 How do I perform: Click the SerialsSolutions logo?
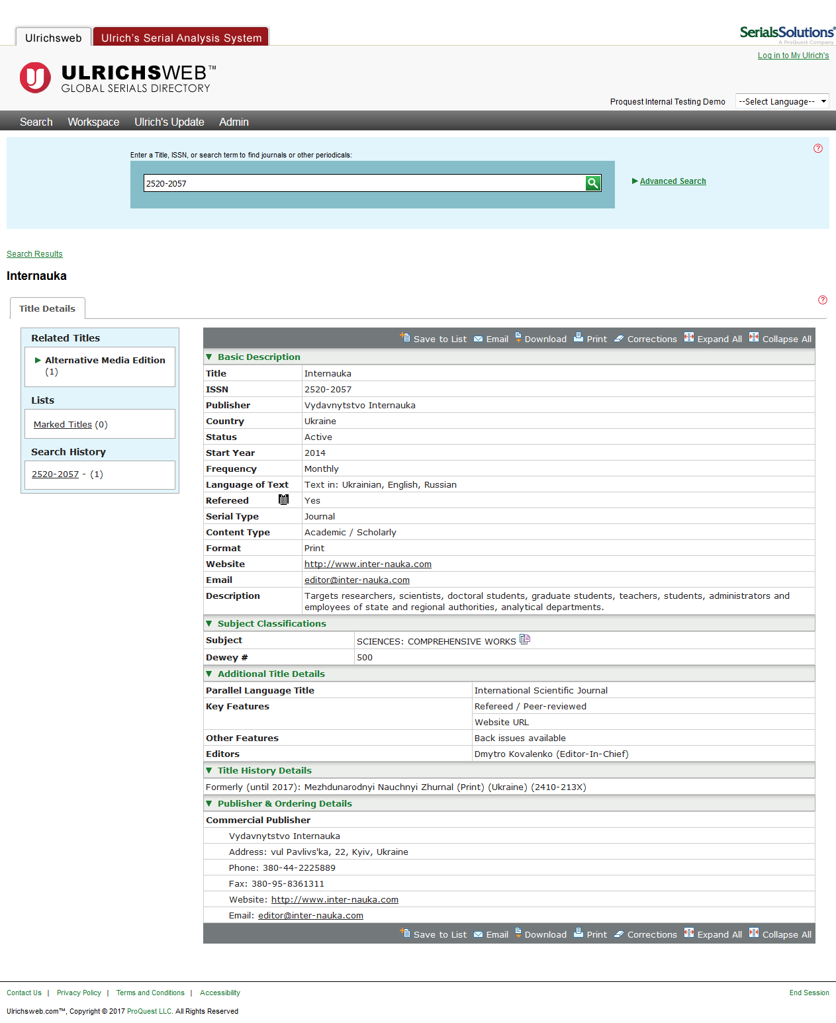tap(787, 34)
